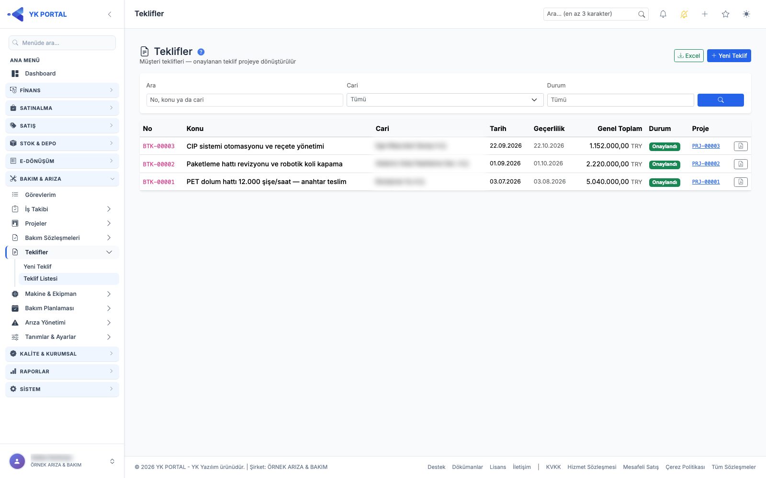Focus the Ara text filter field
This screenshot has width=766, height=478.
pos(245,100)
